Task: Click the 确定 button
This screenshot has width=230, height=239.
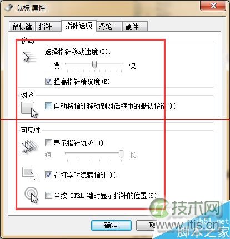Action: (x=111, y=225)
